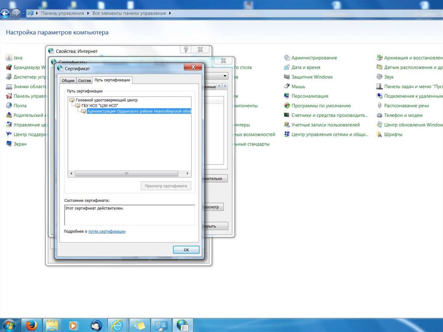
Task: Click the Звук speaker icon
Action: [379, 77]
